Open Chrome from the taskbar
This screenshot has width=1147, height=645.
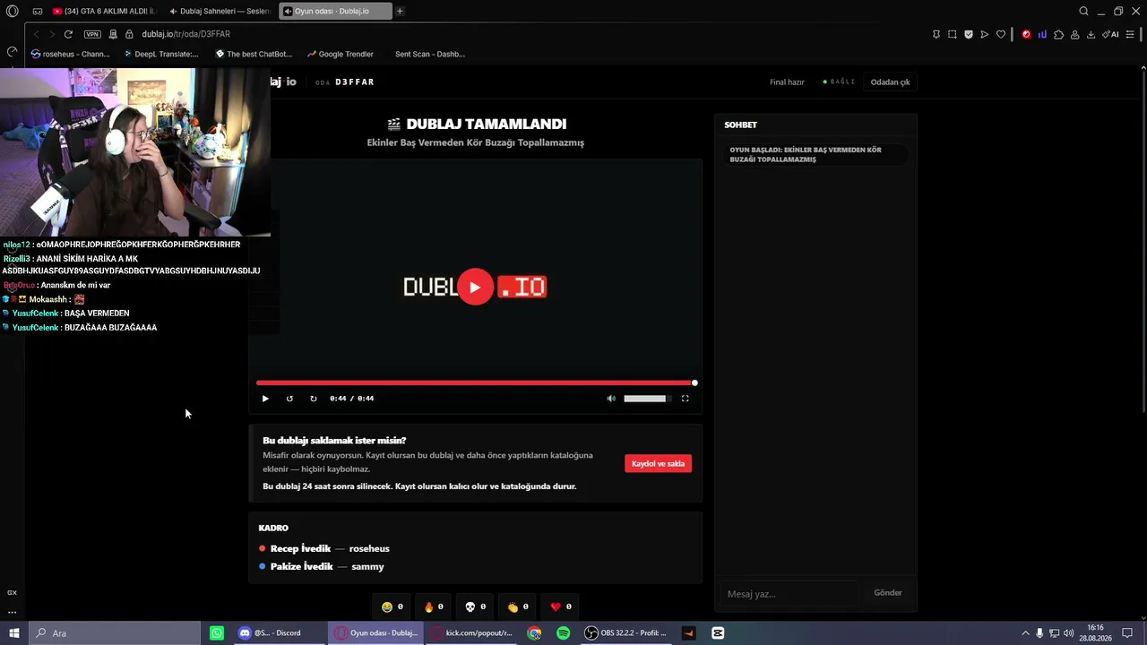click(534, 633)
